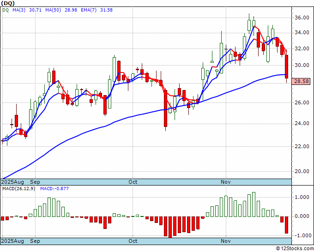Click 2025Aug on the price chart timeline
The width and height of the screenshot is (314, 252).
12,182
